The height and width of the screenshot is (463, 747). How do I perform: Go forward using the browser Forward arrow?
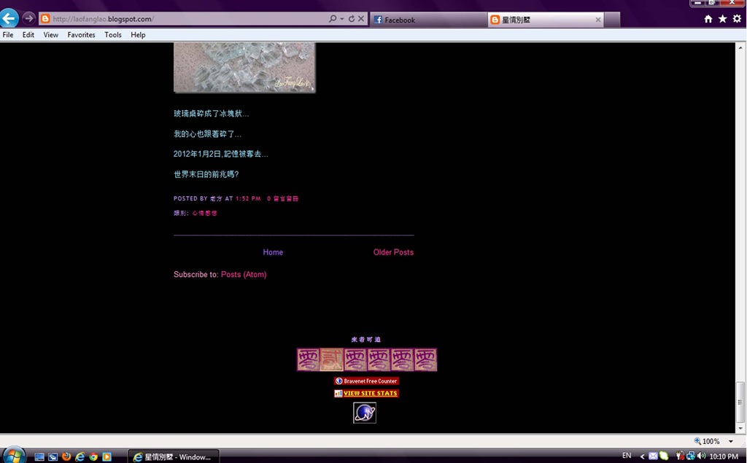28,18
